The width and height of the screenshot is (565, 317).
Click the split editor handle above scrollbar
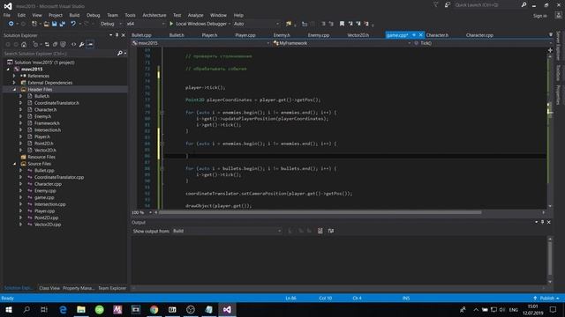tap(550, 50)
